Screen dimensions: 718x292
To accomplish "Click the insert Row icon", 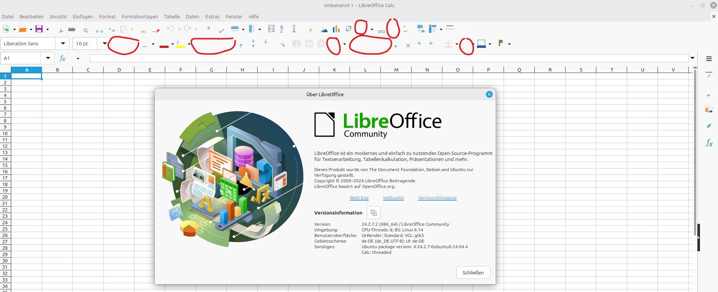I will 235,29.
